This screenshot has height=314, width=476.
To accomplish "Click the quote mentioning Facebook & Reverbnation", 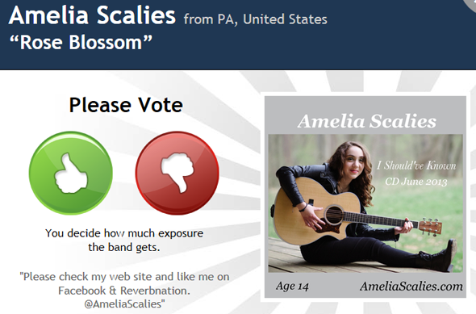I will (124, 291).
